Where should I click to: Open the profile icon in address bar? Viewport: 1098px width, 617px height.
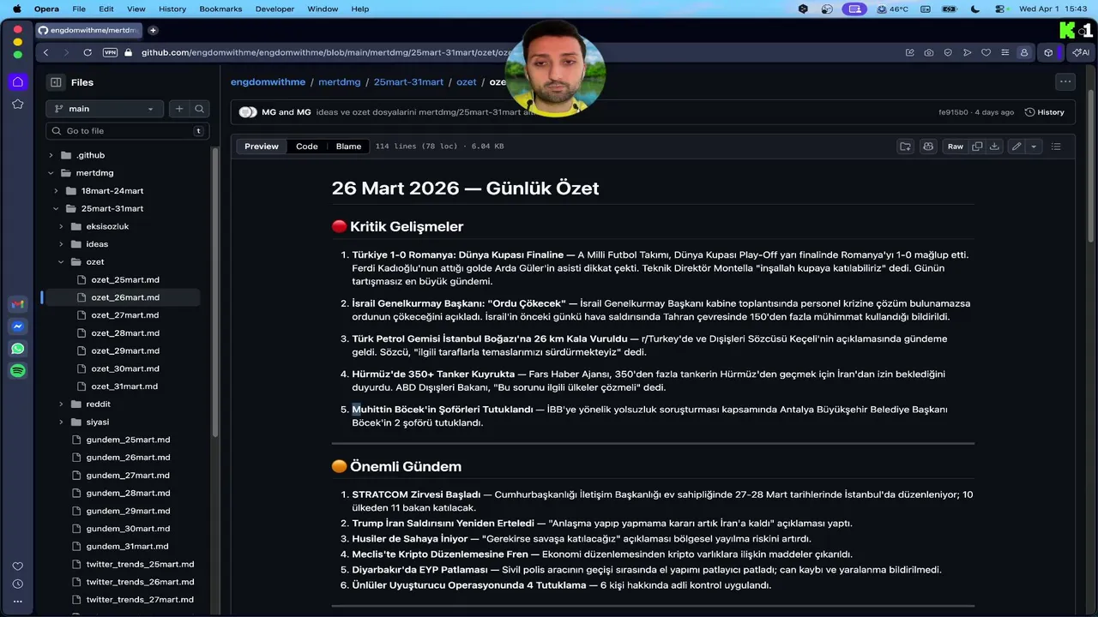1023,52
